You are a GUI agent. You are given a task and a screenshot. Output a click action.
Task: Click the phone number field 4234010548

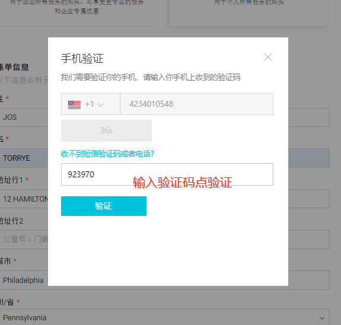click(197, 104)
